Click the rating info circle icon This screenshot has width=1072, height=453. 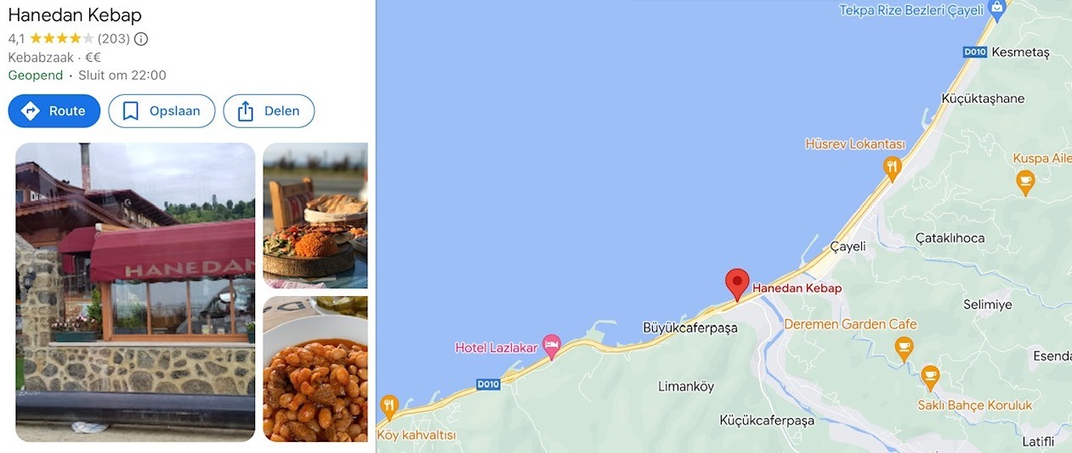pos(141,38)
